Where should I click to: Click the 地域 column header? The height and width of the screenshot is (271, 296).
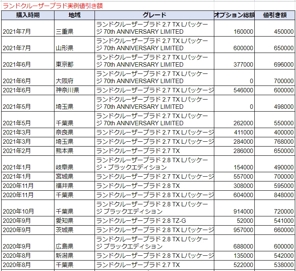click(75, 15)
